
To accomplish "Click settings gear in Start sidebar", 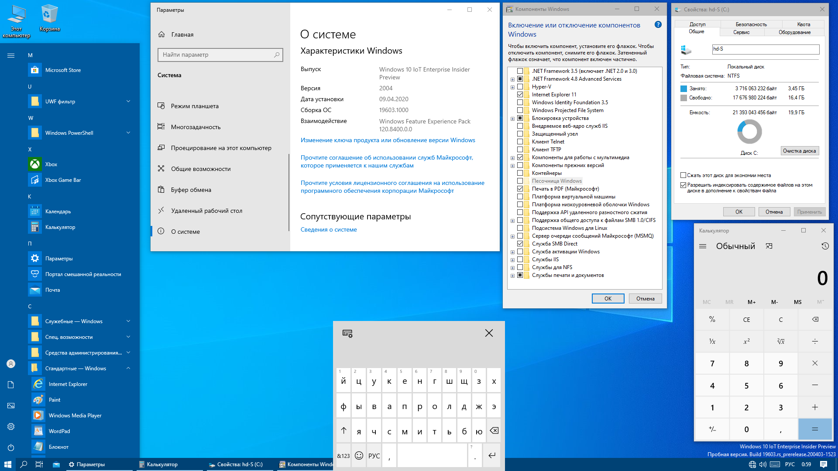I will tap(11, 427).
